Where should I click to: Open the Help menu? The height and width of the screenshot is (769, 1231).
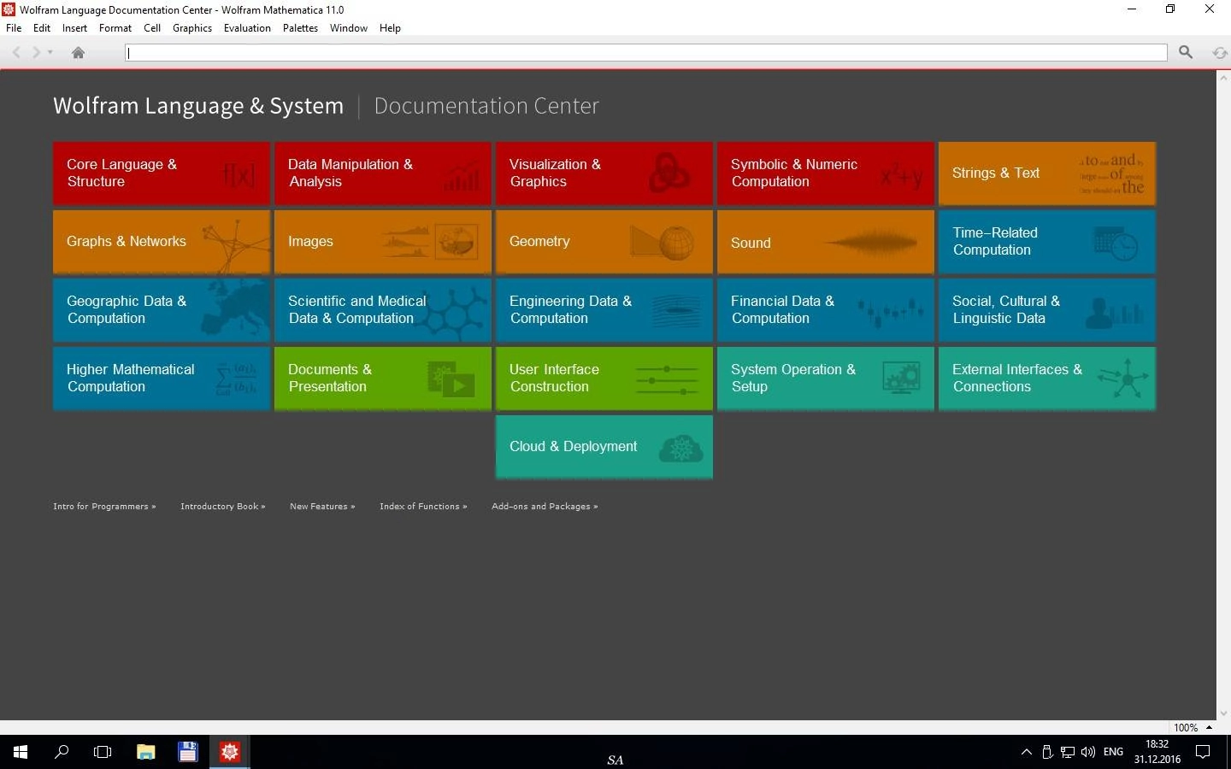390,28
